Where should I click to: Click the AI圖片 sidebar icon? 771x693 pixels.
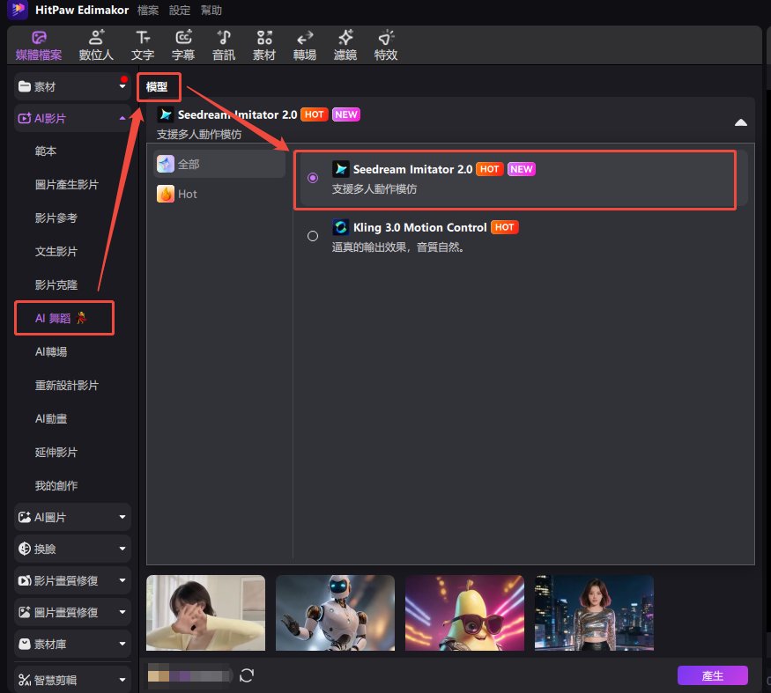[x=25, y=517]
